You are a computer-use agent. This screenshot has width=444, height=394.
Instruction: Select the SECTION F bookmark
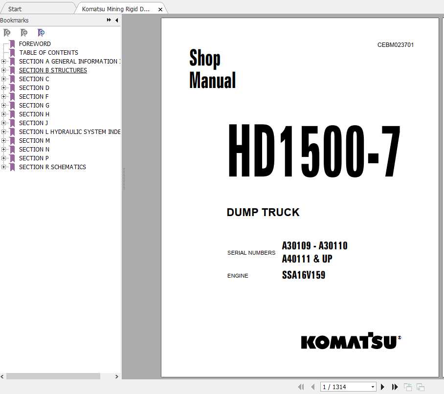[34, 96]
